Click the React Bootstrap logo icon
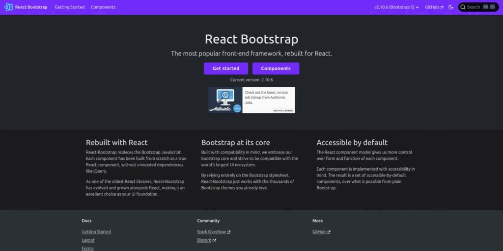The width and height of the screenshot is (503, 251). point(9,7)
